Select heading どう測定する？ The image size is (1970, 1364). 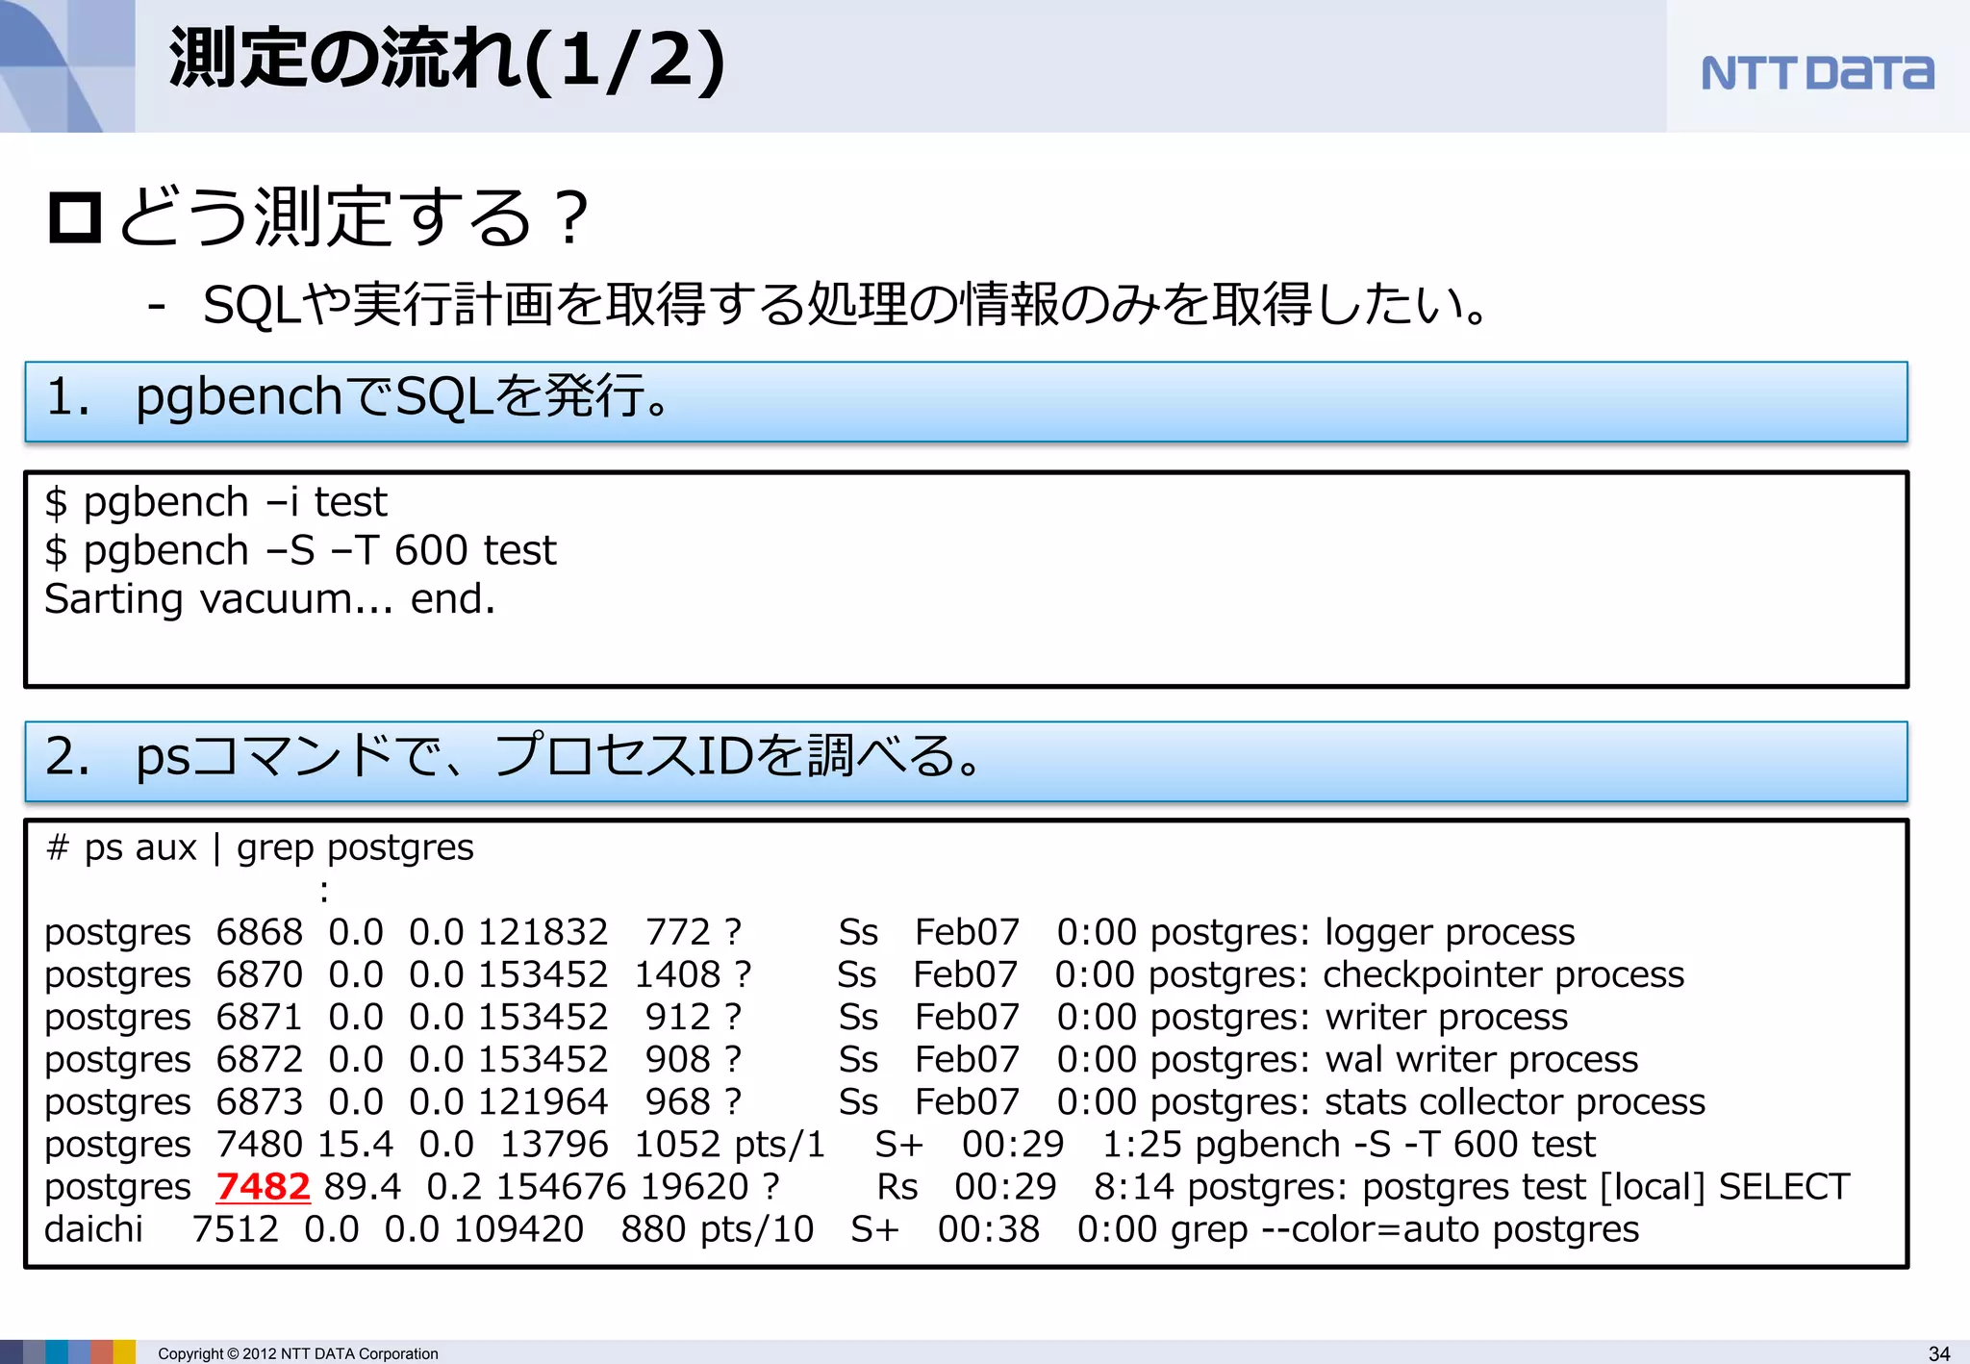tap(352, 216)
